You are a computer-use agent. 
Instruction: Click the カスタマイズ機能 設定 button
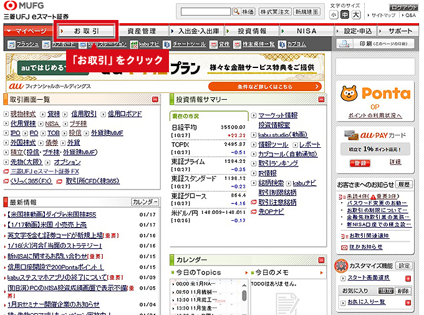pyautogui.click(x=404, y=266)
